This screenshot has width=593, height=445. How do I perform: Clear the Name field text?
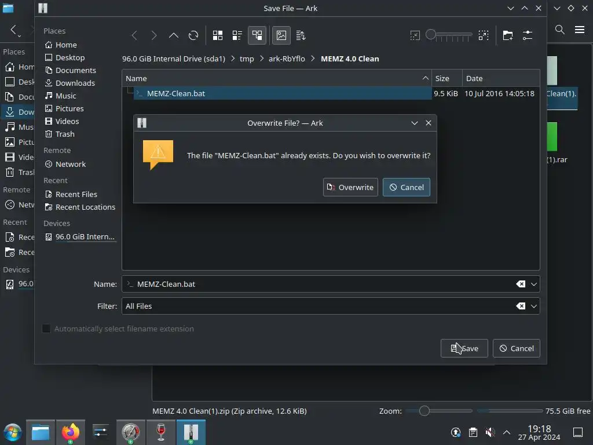pos(521,284)
